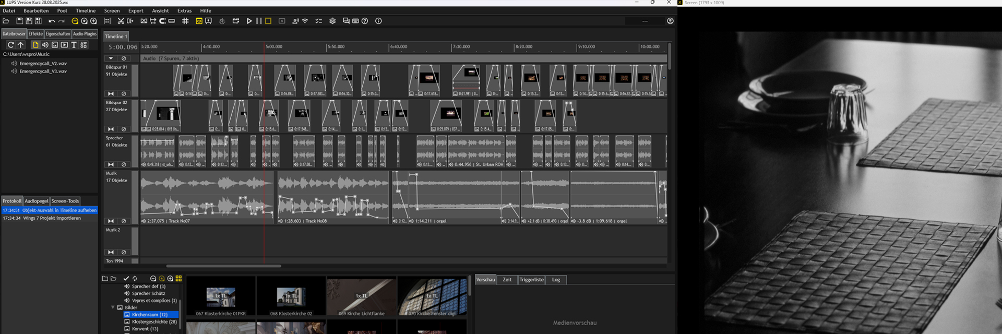Viewport: 1002px width, 334px height.
Task: Click the zoom-out minus icon in media pool
Action: (x=153, y=279)
